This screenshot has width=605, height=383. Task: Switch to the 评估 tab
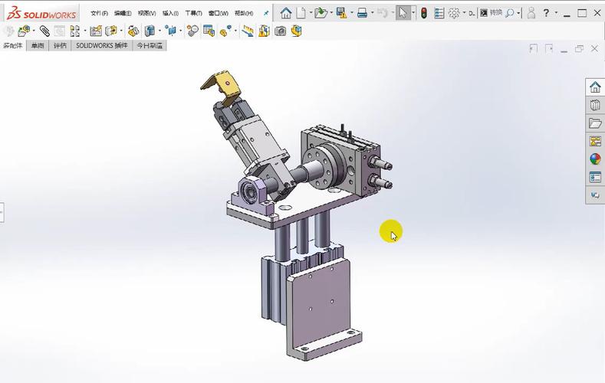tap(60, 46)
